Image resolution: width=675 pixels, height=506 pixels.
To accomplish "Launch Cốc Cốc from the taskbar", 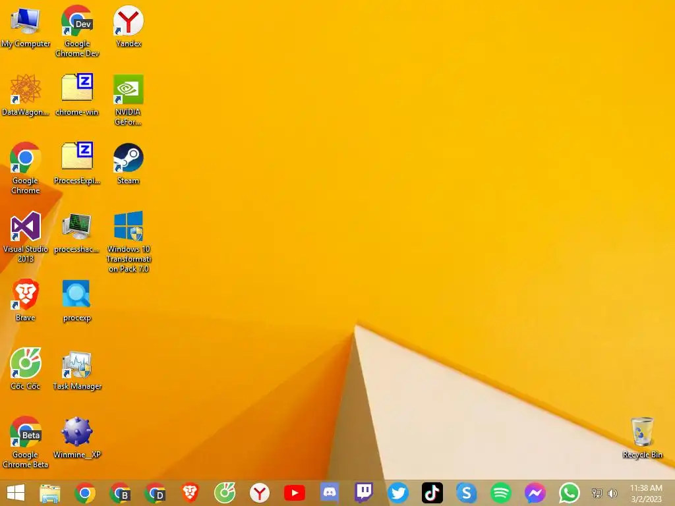I will click(x=225, y=493).
